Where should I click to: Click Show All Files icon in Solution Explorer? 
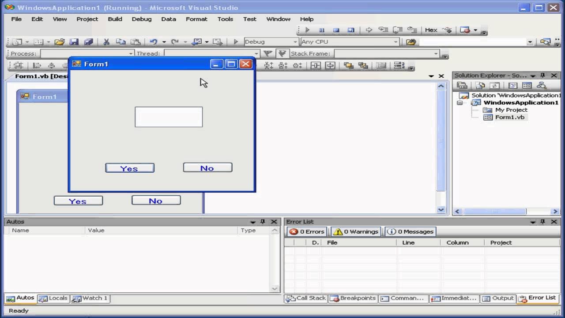click(480, 85)
